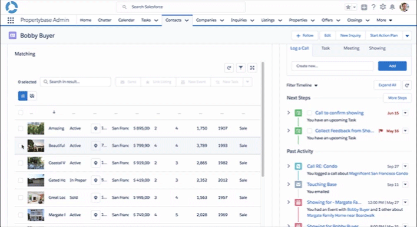The height and width of the screenshot is (227, 417).
Task: Open the Setup gear icon
Action: [383, 7]
